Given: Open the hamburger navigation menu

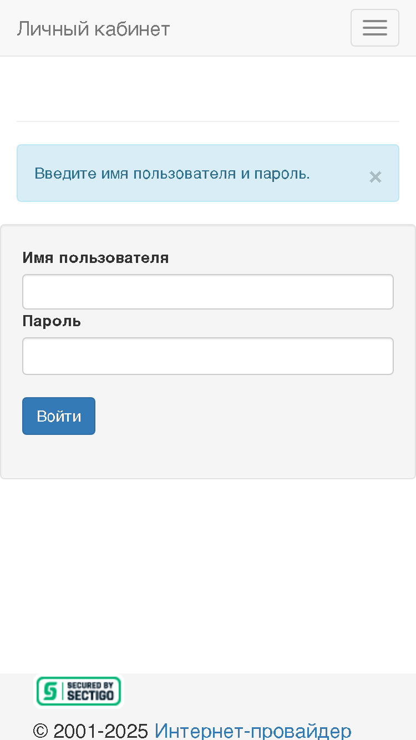Looking at the screenshot, I should click(x=375, y=28).
